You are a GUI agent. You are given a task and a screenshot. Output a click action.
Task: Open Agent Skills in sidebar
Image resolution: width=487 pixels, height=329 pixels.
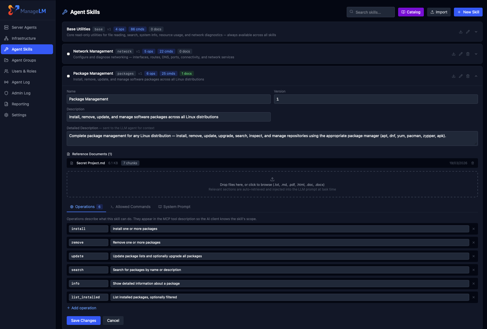point(27,49)
